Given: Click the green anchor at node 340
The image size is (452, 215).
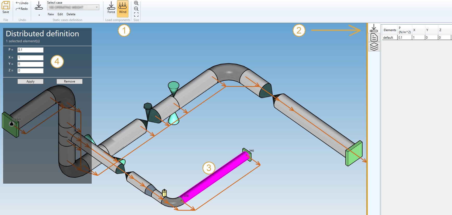Looking at the screenshot, I should point(247,154).
